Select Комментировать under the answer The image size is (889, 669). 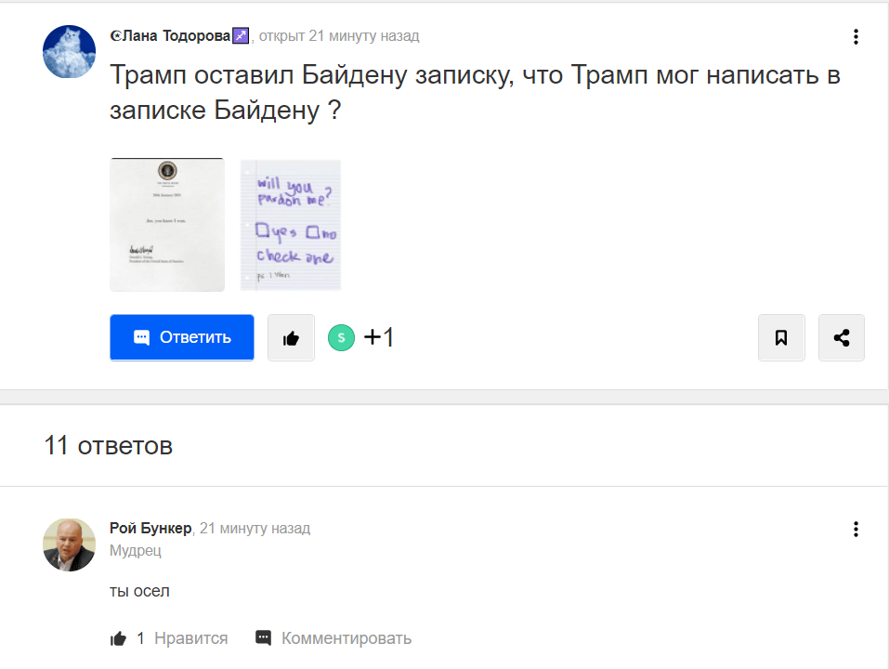(348, 637)
